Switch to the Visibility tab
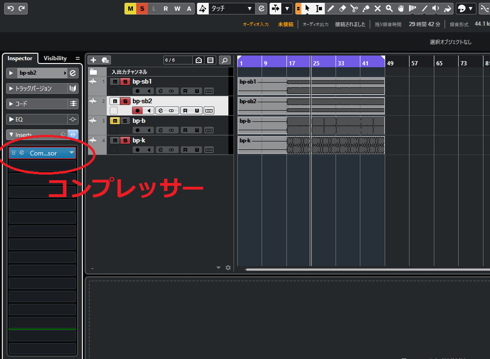 coord(55,58)
